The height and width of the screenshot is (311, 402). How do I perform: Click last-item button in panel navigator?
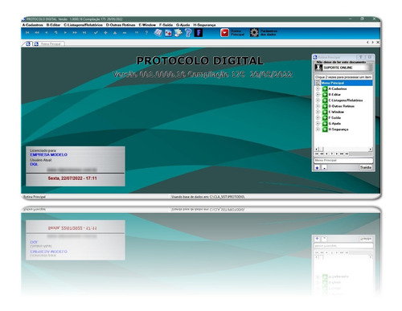point(347,153)
